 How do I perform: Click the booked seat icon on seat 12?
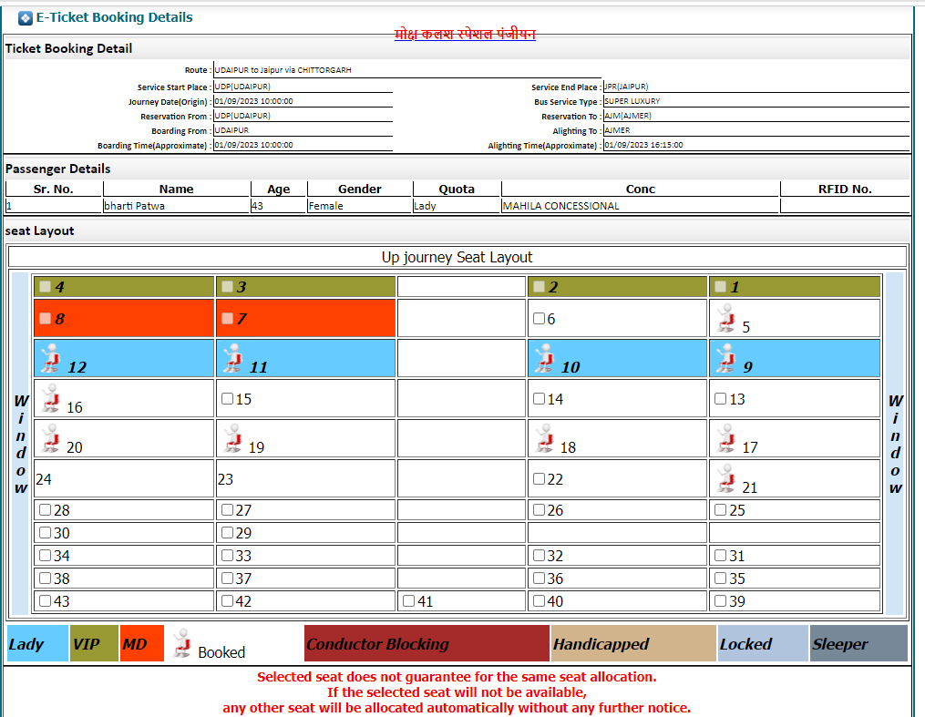(51, 359)
